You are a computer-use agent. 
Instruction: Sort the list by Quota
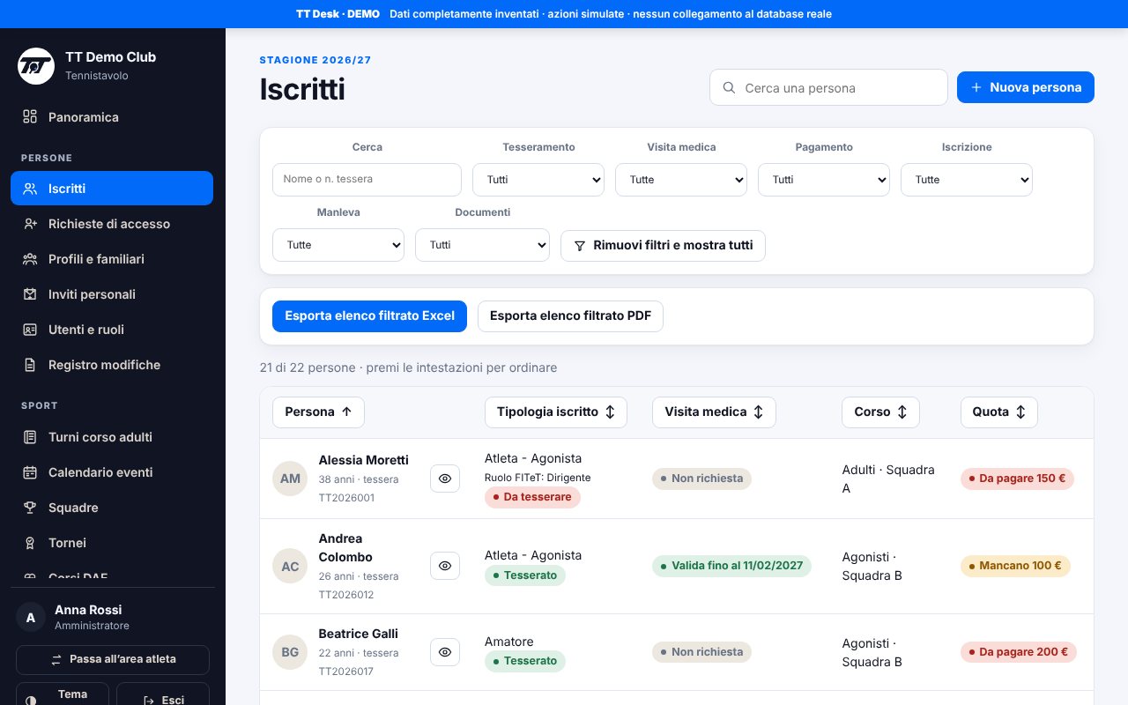coord(998,412)
